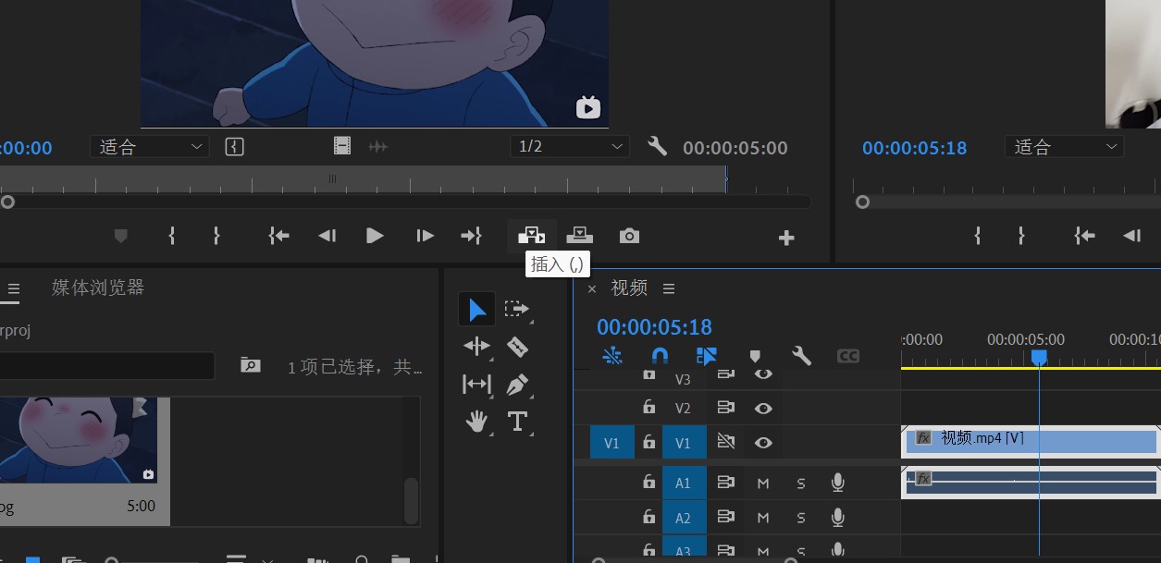Open Timeline Display Settings wrench
The image size is (1161, 563).
click(x=801, y=356)
